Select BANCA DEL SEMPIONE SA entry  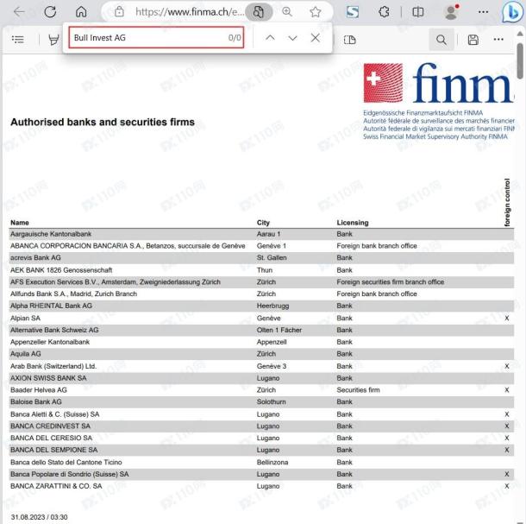pos(53,450)
